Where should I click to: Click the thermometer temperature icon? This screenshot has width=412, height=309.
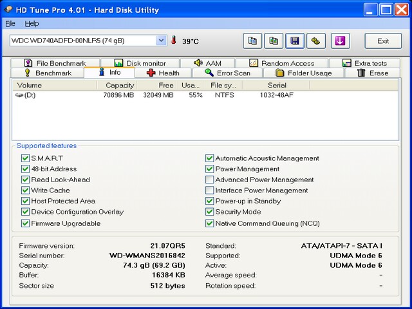[173, 41]
